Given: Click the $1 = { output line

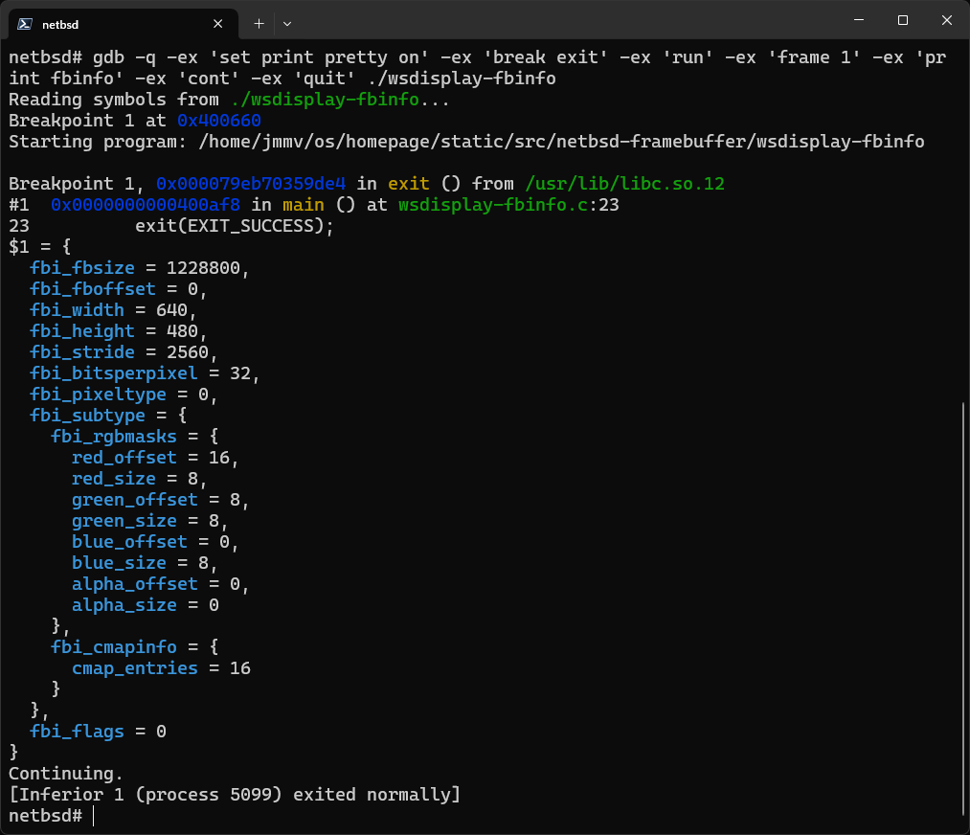Looking at the screenshot, I should [39, 247].
